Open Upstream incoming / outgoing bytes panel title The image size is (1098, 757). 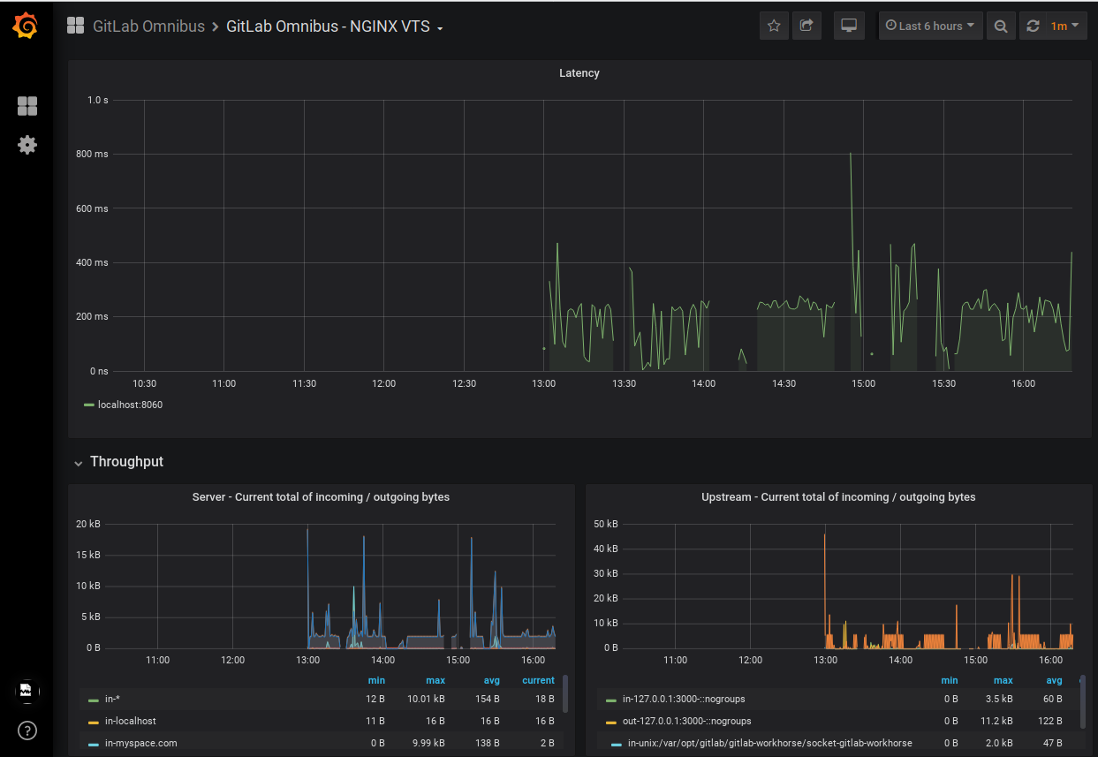click(x=838, y=497)
